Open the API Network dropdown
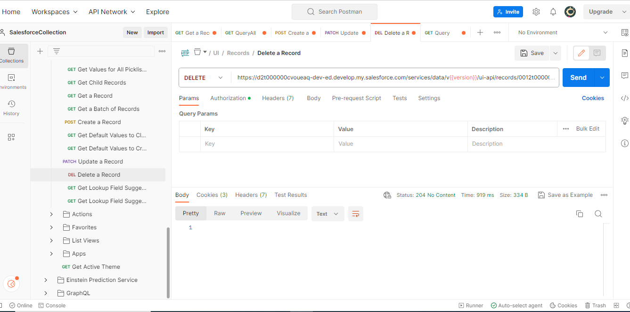The width and height of the screenshot is (630, 312). (112, 12)
